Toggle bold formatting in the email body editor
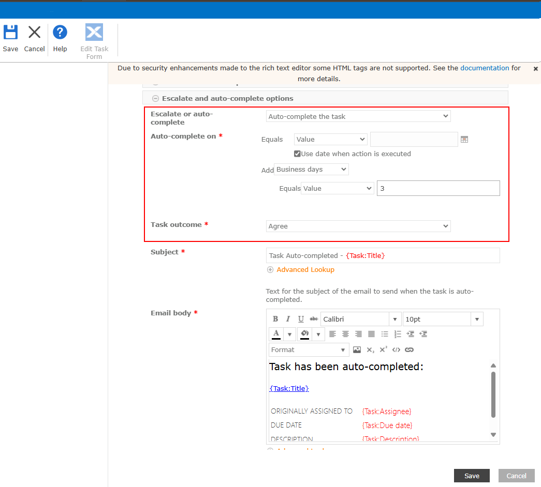Image resolution: width=541 pixels, height=487 pixels. [x=275, y=319]
